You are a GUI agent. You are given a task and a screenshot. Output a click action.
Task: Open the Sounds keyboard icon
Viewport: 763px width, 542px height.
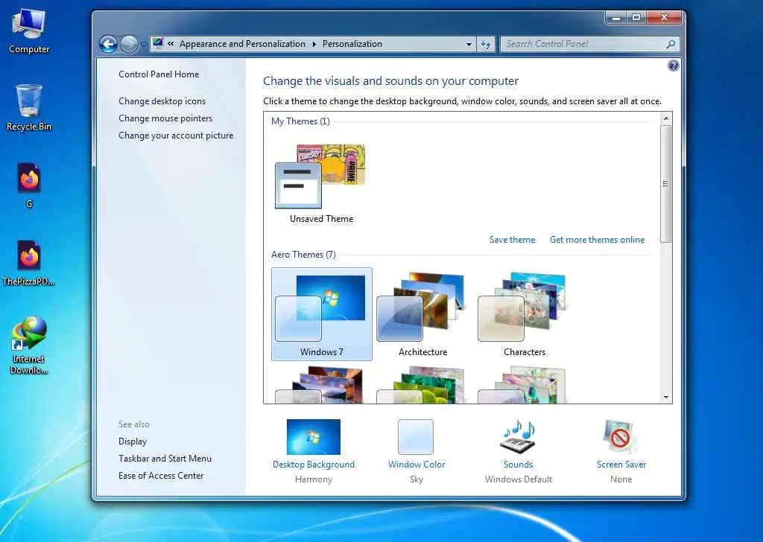(519, 436)
